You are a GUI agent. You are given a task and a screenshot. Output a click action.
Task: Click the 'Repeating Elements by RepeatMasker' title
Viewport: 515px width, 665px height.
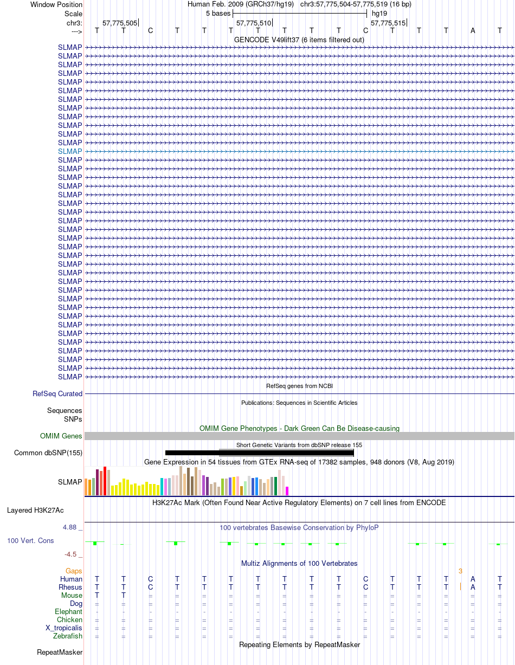(x=299, y=644)
